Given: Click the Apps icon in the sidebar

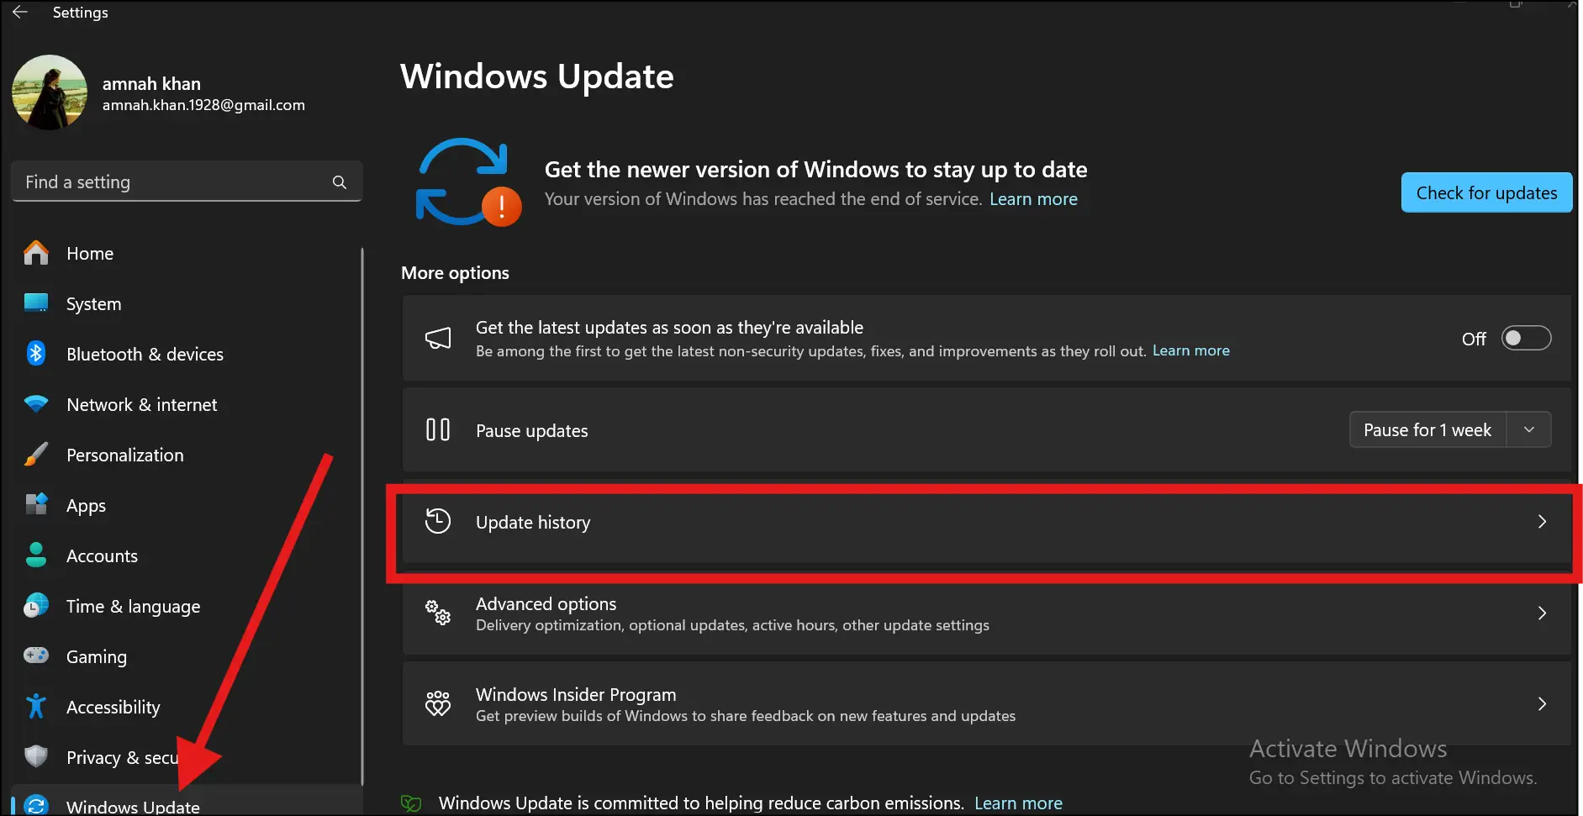Looking at the screenshot, I should click(x=36, y=505).
